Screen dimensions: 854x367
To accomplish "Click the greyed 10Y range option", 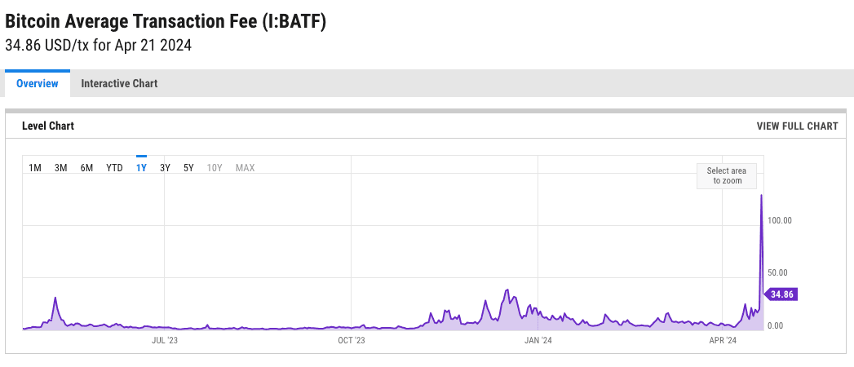I will 215,168.
